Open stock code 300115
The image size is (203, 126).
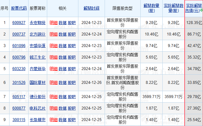19,120
